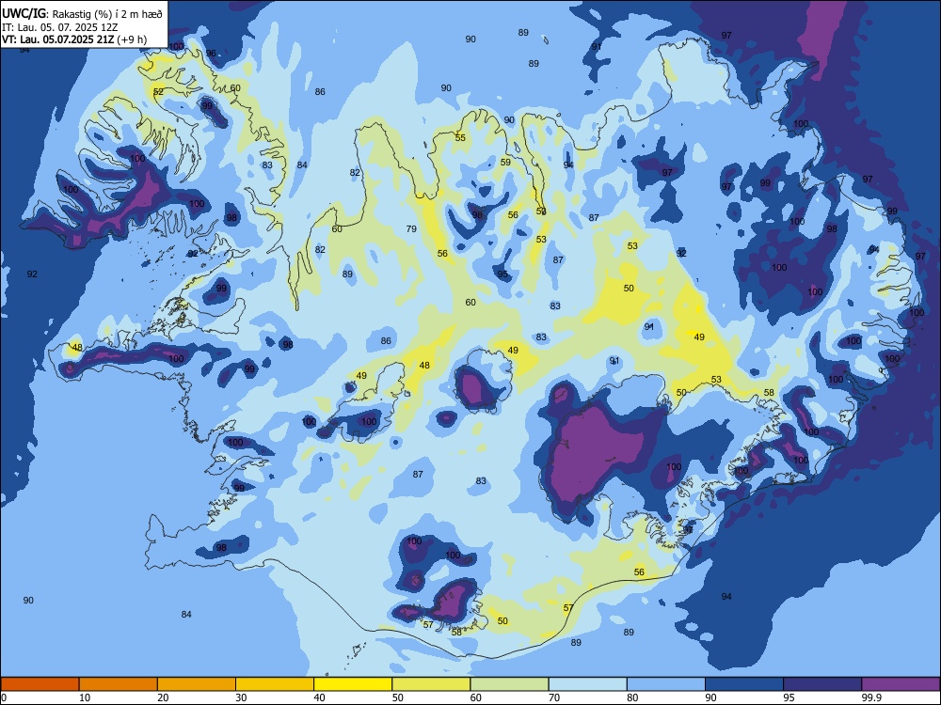
Task: Click the map title 'Rakastig (%) í 2 m hæð'
Action: pos(107,14)
